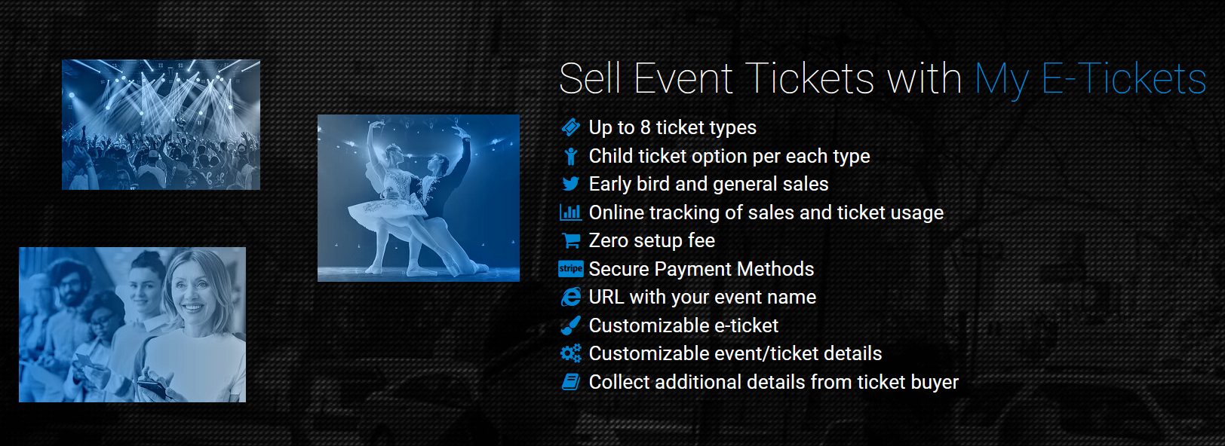Select the Secure Payment Methods text
Image resolution: width=1225 pixels, height=446 pixels.
702,269
